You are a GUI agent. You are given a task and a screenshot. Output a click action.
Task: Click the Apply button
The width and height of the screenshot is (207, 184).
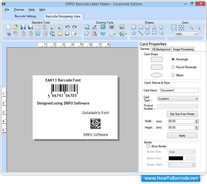click(182, 136)
